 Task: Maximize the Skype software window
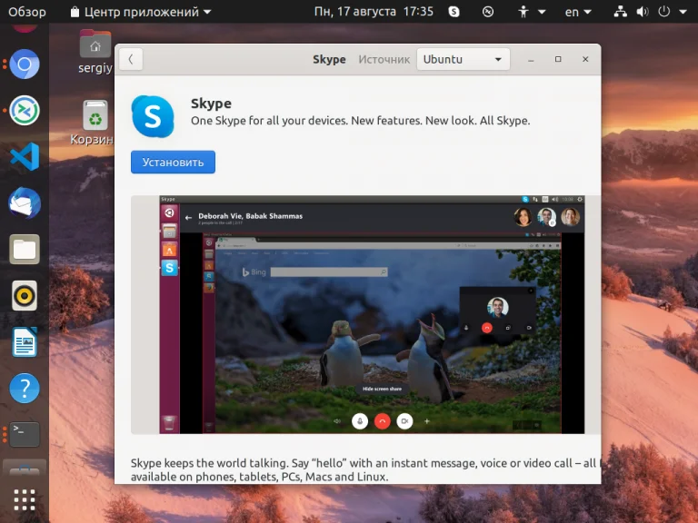tap(558, 59)
